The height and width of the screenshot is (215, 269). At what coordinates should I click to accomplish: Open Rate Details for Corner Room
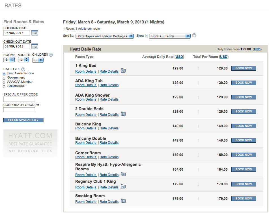tap(109, 157)
